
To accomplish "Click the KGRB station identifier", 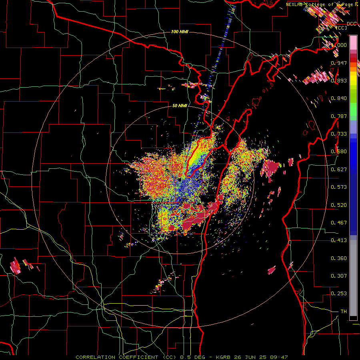I will 224,357.
